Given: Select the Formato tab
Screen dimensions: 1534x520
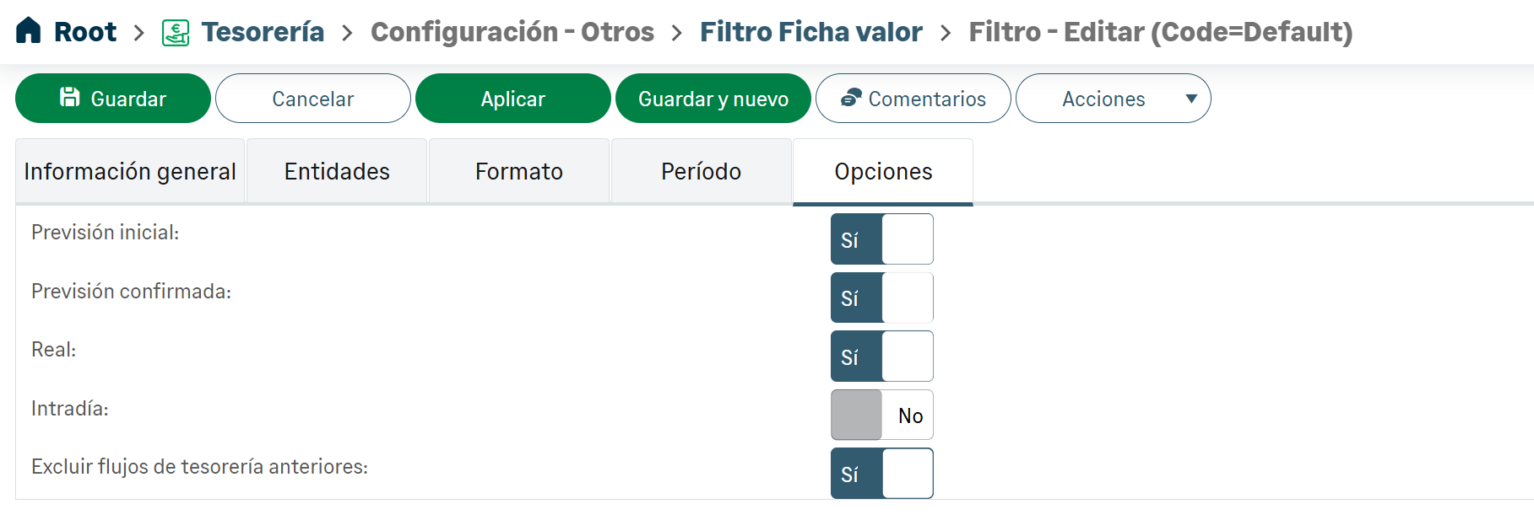Looking at the screenshot, I should click(x=518, y=172).
